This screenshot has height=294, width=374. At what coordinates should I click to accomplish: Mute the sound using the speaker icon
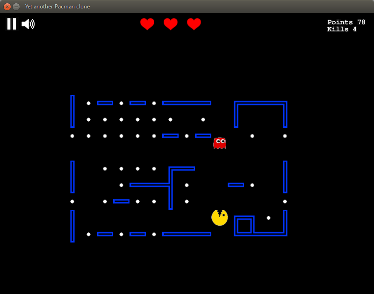(28, 24)
